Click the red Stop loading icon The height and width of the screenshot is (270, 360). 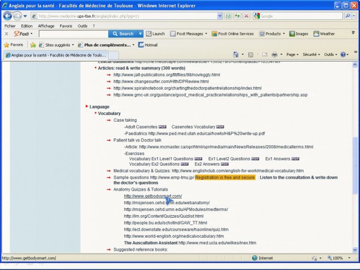click(x=246, y=16)
